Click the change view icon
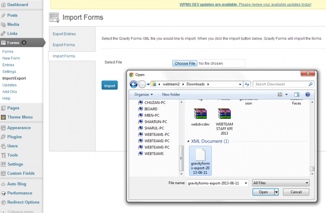Image resolution: width=326 pixels, height=213 pixels. click(280, 95)
